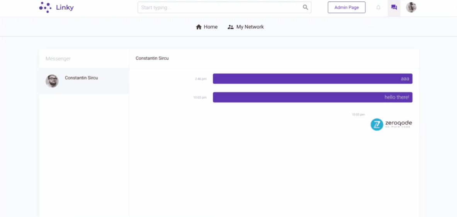Image resolution: width=457 pixels, height=217 pixels.
Task: Go to the Home tab label
Action: [x=211, y=27]
